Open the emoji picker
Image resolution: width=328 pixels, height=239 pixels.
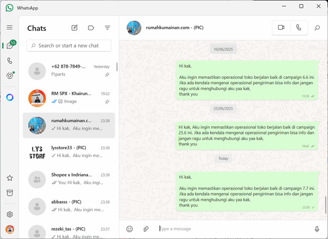[x=129, y=229]
